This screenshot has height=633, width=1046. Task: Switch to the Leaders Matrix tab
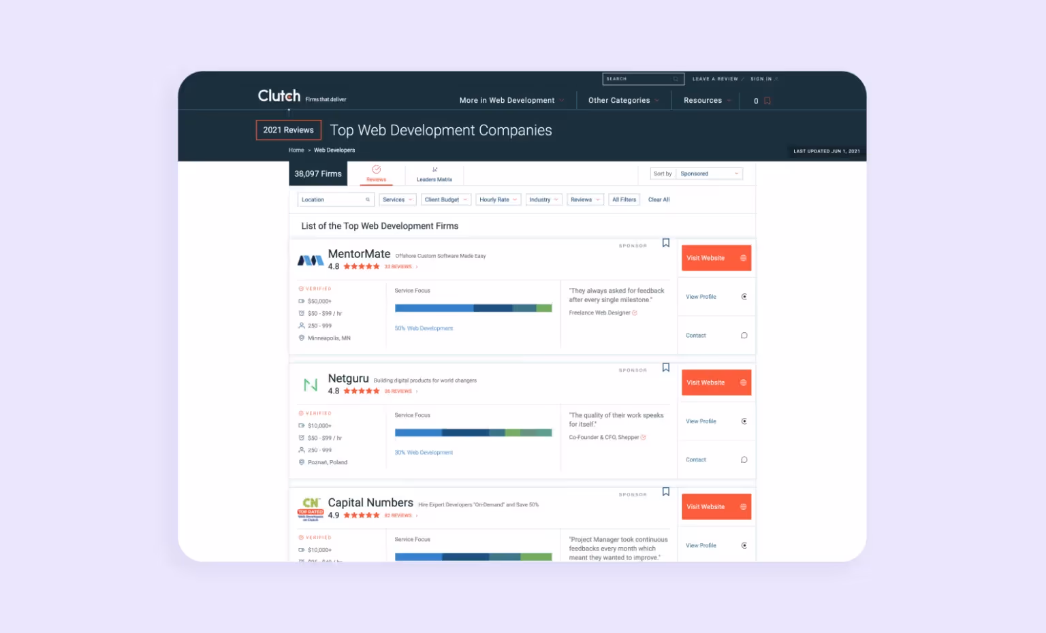[x=434, y=174]
